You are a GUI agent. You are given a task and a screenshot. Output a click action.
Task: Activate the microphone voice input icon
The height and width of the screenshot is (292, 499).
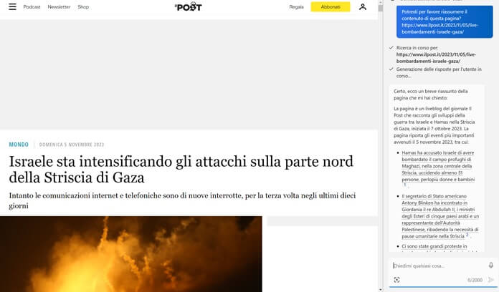click(490, 266)
